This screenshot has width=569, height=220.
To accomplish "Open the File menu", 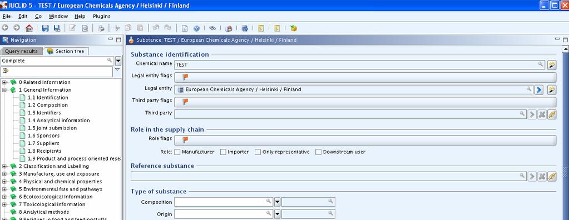I will pyautogui.click(x=7, y=16).
